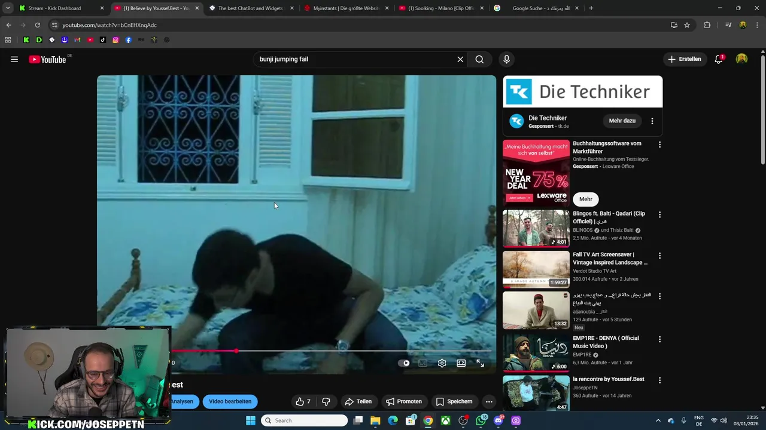The image size is (766, 430).
Task: Clear the search query with the X icon
Action: pyautogui.click(x=460, y=59)
